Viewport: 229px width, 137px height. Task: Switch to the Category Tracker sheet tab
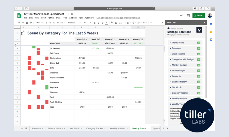[x=96, y=128]
